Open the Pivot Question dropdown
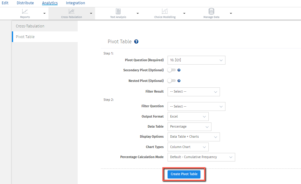Image resolution: width=301 pixels, height=184 pixels. 196,60
